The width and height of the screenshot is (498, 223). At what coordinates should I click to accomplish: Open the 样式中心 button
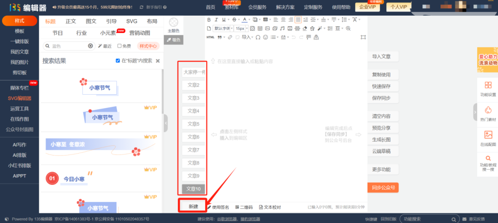point(148,46)
